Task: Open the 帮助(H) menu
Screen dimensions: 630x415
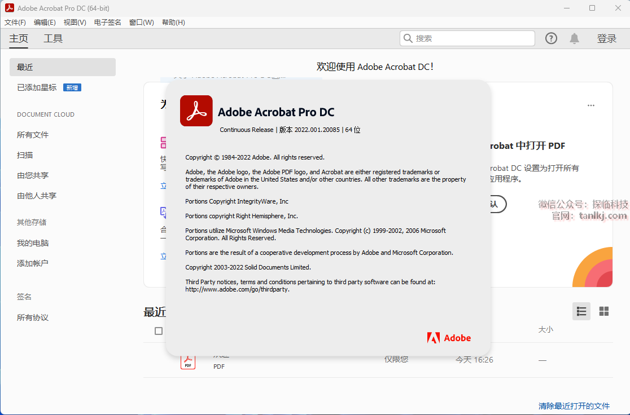Action: (x=173, y=23)
